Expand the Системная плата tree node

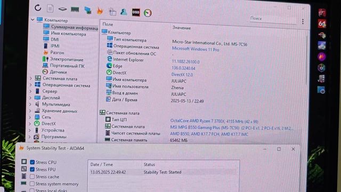coord(31,78)
